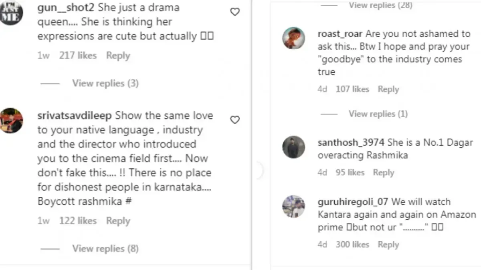Like gun__shot2's comment using the heart icon
This screenshot has width=481, height=270.
(234, 12)
